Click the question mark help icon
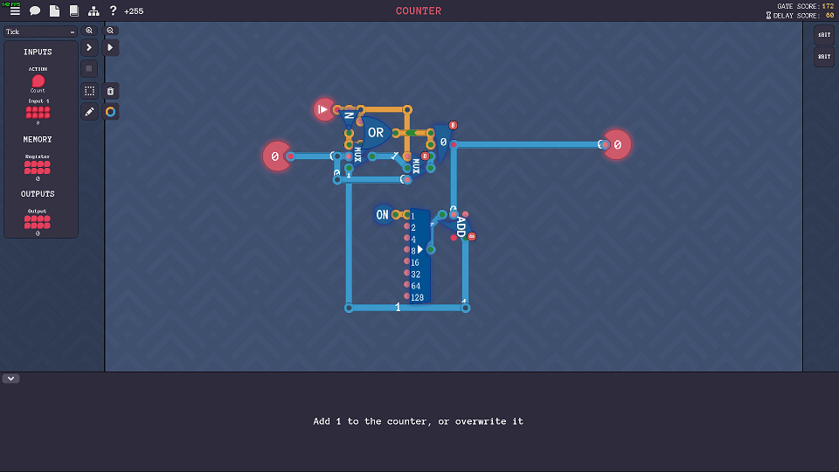This screenshot has width=839, height=472. coord(113,11)
